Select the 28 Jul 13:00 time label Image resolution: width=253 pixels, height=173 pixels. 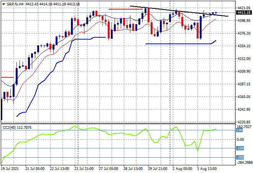pos(133,169)
